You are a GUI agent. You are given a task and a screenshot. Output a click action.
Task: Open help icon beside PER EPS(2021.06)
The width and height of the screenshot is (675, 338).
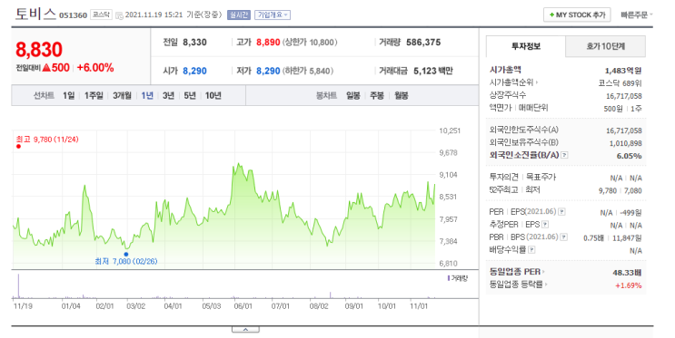click(x=561, y=212)
